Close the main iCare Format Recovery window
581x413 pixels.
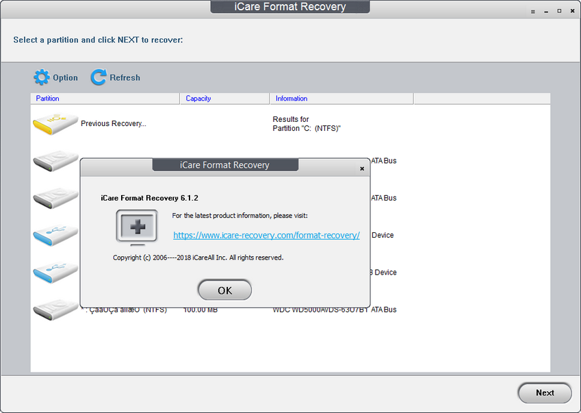coord(572,11)
